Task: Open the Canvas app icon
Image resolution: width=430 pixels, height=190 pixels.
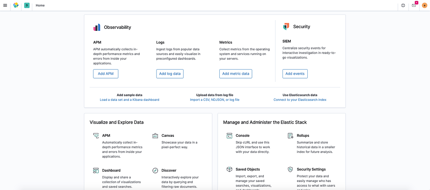Action: point(155,136)
